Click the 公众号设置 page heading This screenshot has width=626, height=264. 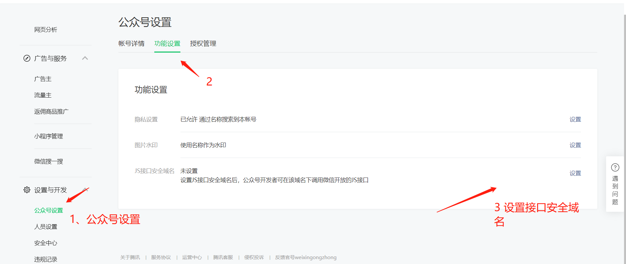(x=145, y=23)
